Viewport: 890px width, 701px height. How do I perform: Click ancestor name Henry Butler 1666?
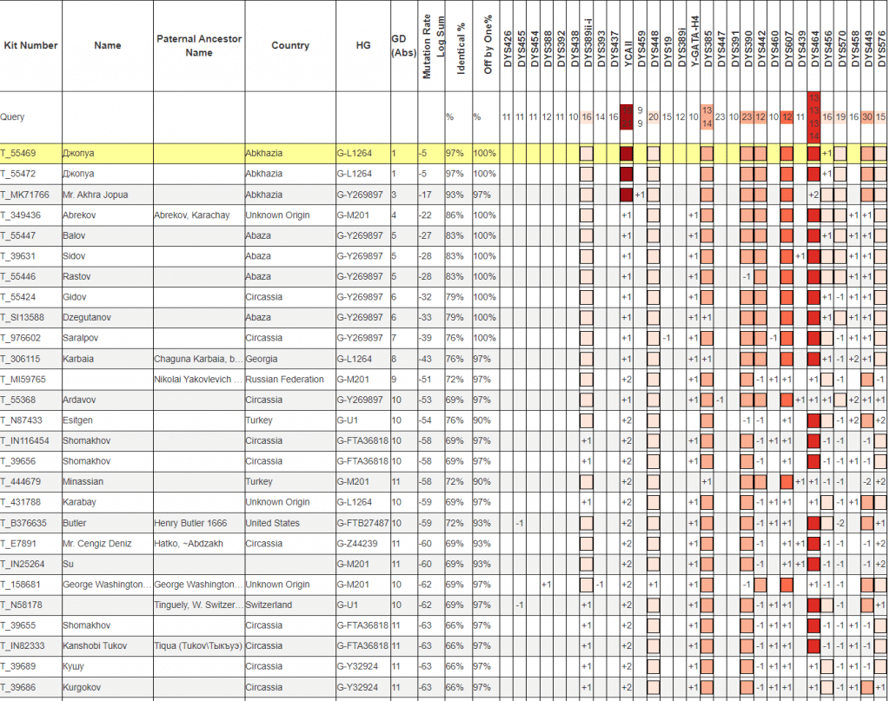click(190, 523)
